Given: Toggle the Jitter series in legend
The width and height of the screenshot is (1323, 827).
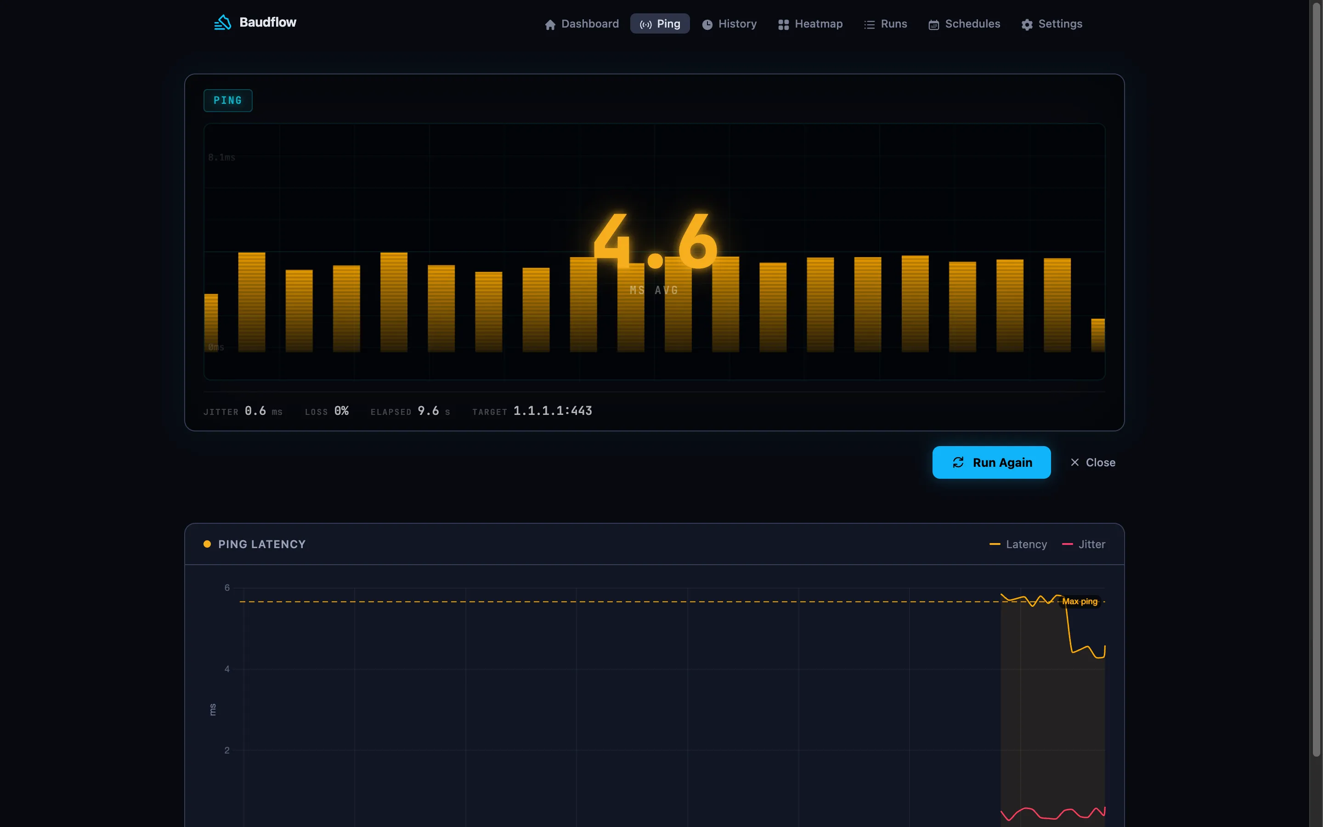Looking at the screenshot, I should (x=1083, y=544).
